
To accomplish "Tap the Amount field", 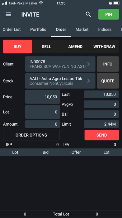I will pos(43,124).
